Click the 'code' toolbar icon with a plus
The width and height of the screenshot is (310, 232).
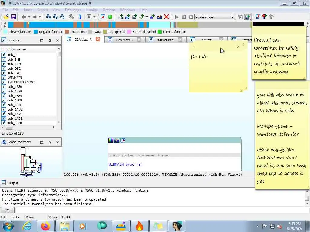121,17
